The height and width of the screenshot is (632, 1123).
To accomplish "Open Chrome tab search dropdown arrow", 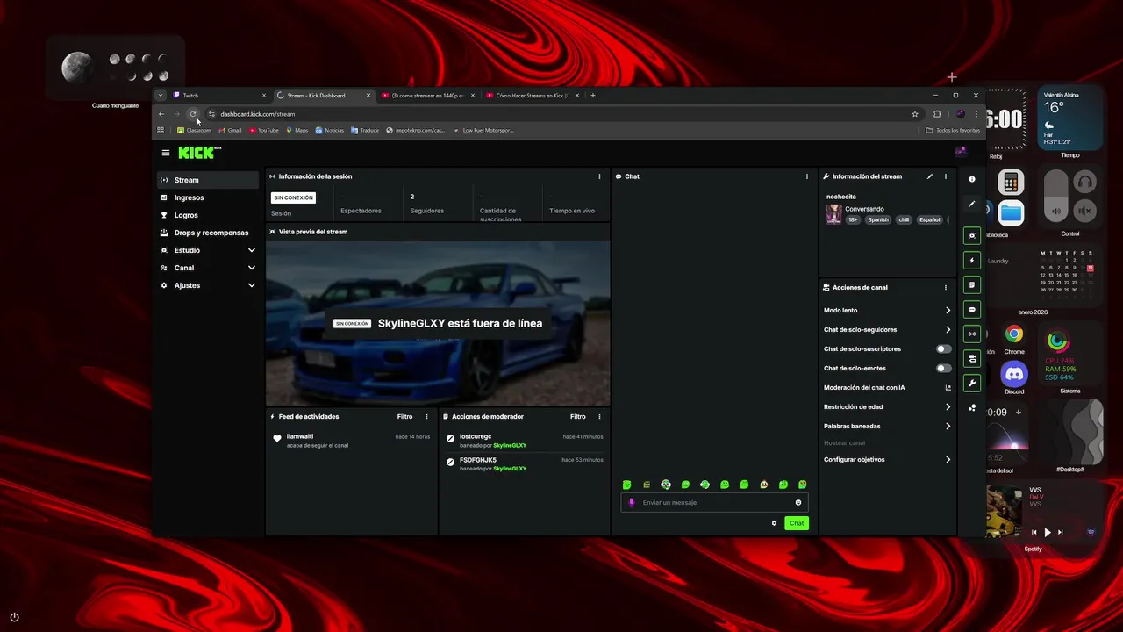I will pos(161,95).
